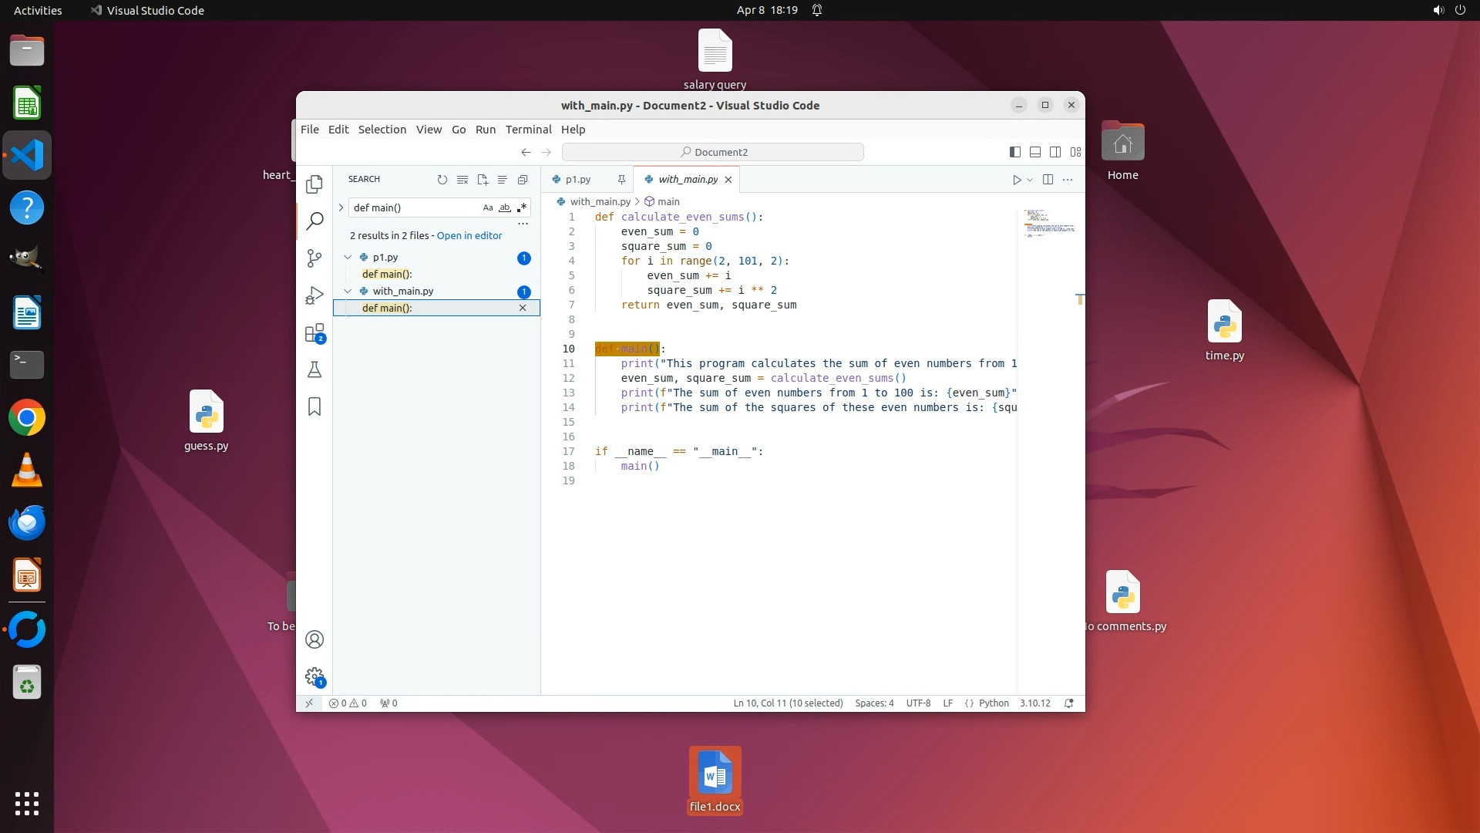The height and width of the screenshot is (833, 1480).
Task: Toggle Match Whole Word option
Action: click(505, 207)
